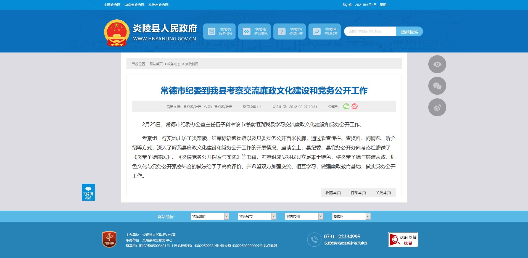Open the gray Weibo floating circle icon

click(x=437, y=107)
